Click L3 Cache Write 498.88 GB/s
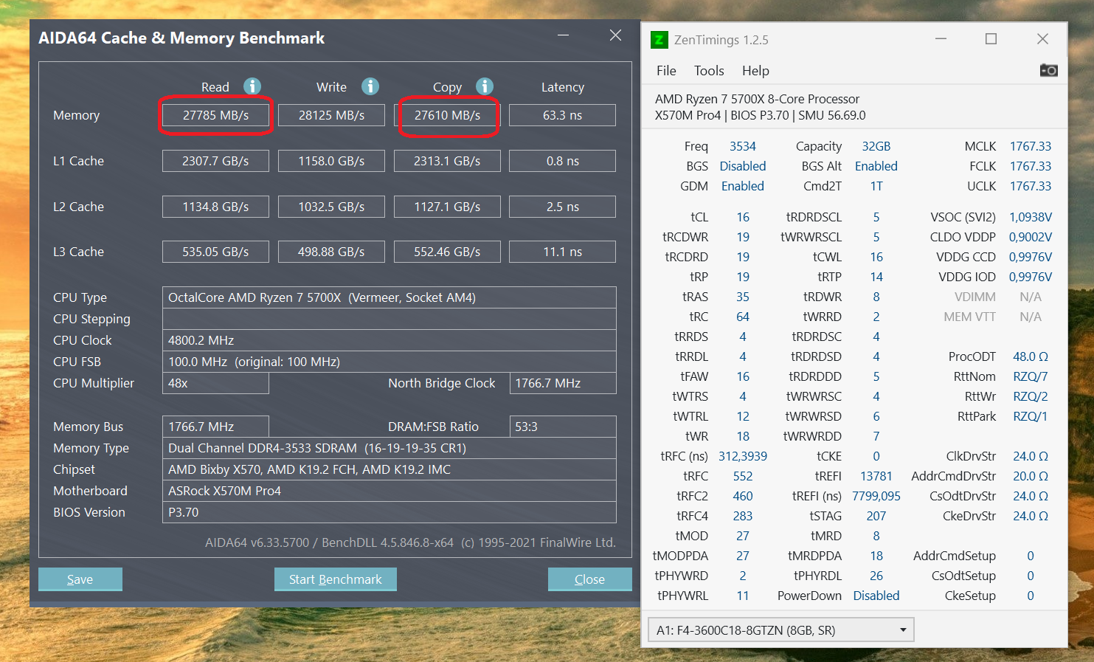 pyautogui.click(x=331, y=252)
